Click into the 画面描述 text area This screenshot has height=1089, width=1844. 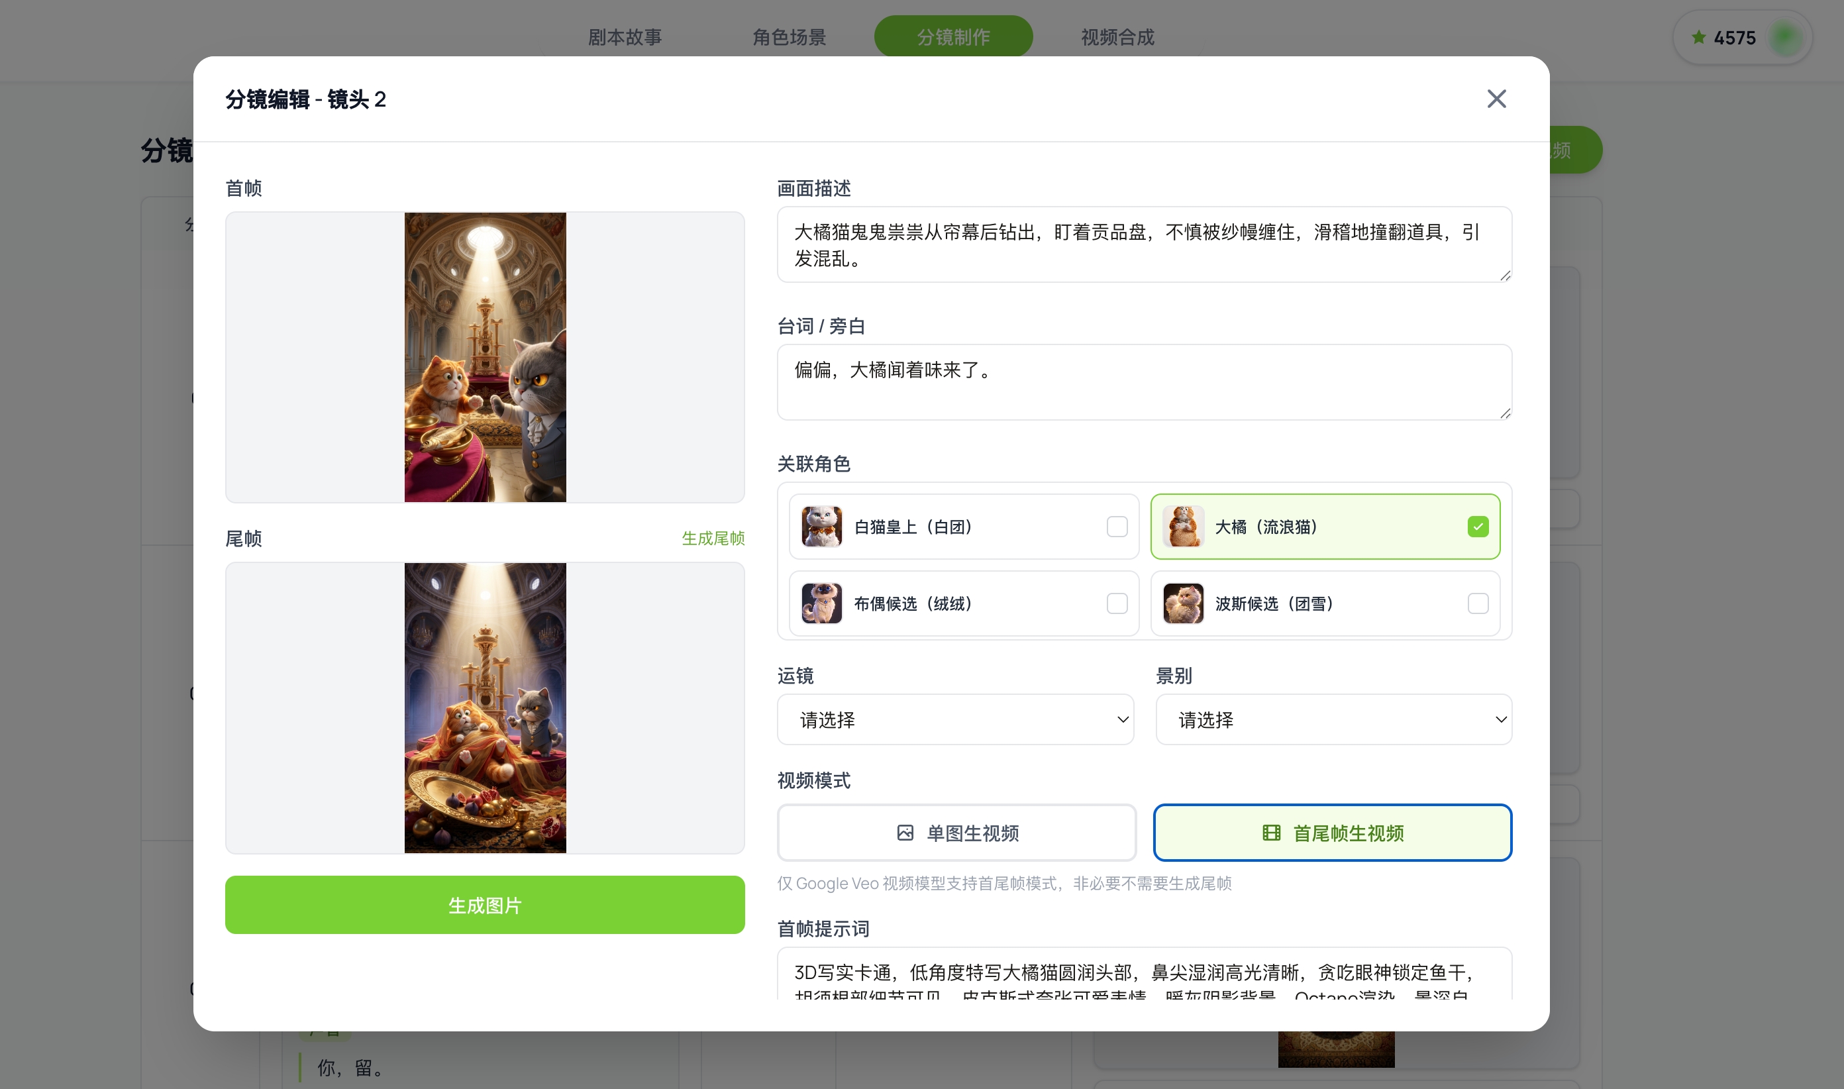(x=1145, y=244)
